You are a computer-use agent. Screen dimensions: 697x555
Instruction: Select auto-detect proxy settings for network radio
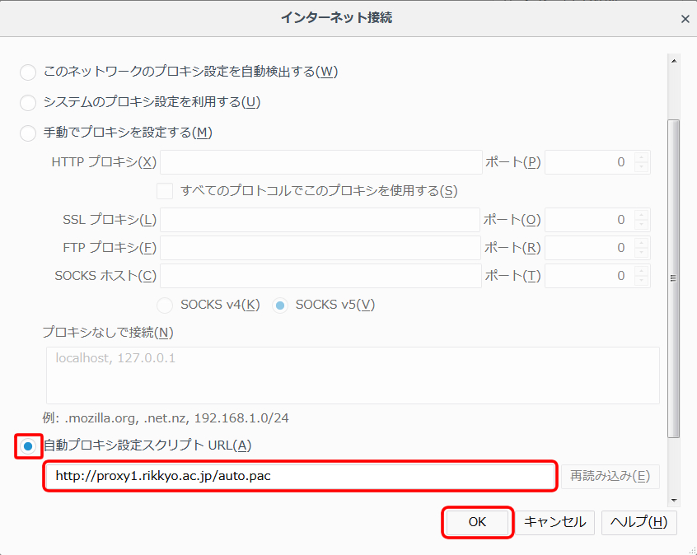pos(28,72)
